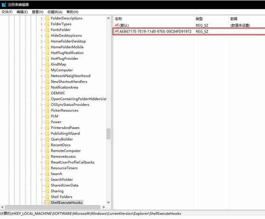Viewport: 265px width, 219px height.
Task: Click the string icon of the (默认) value
Action: 117,26
